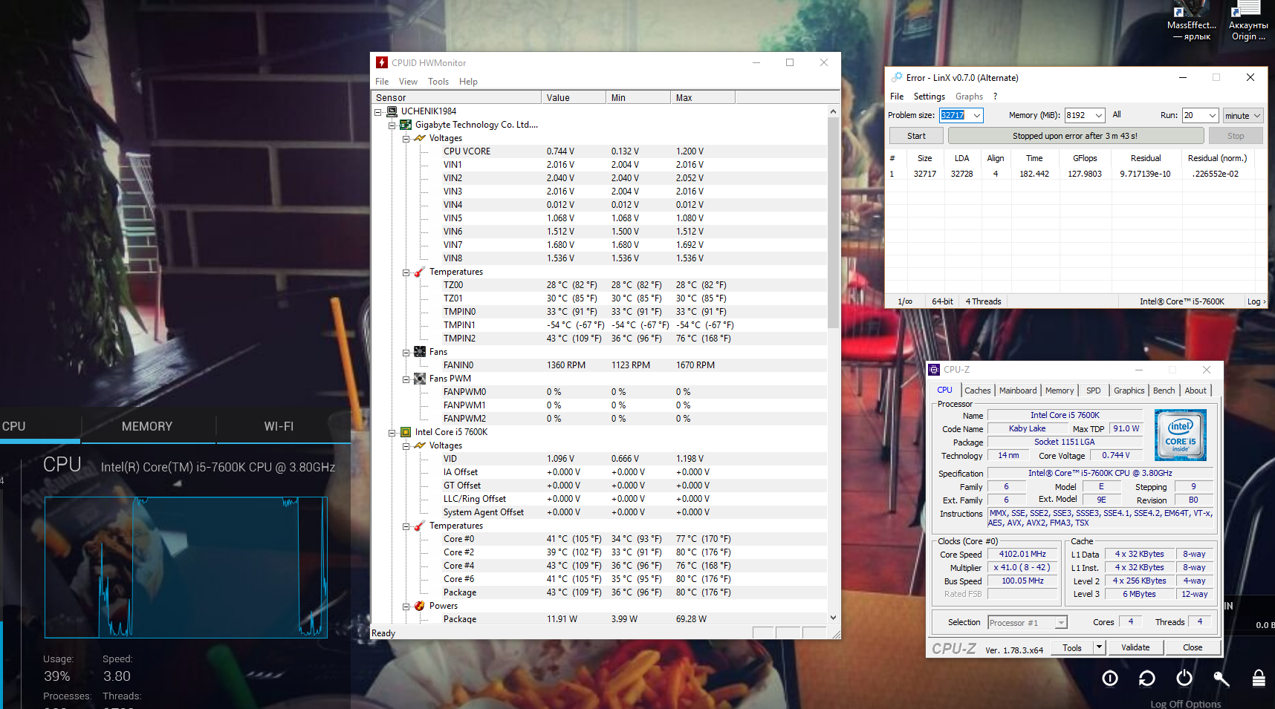
Task: Click the Start button in LinX
Action: pyautogui.click(x=916, y=136)
